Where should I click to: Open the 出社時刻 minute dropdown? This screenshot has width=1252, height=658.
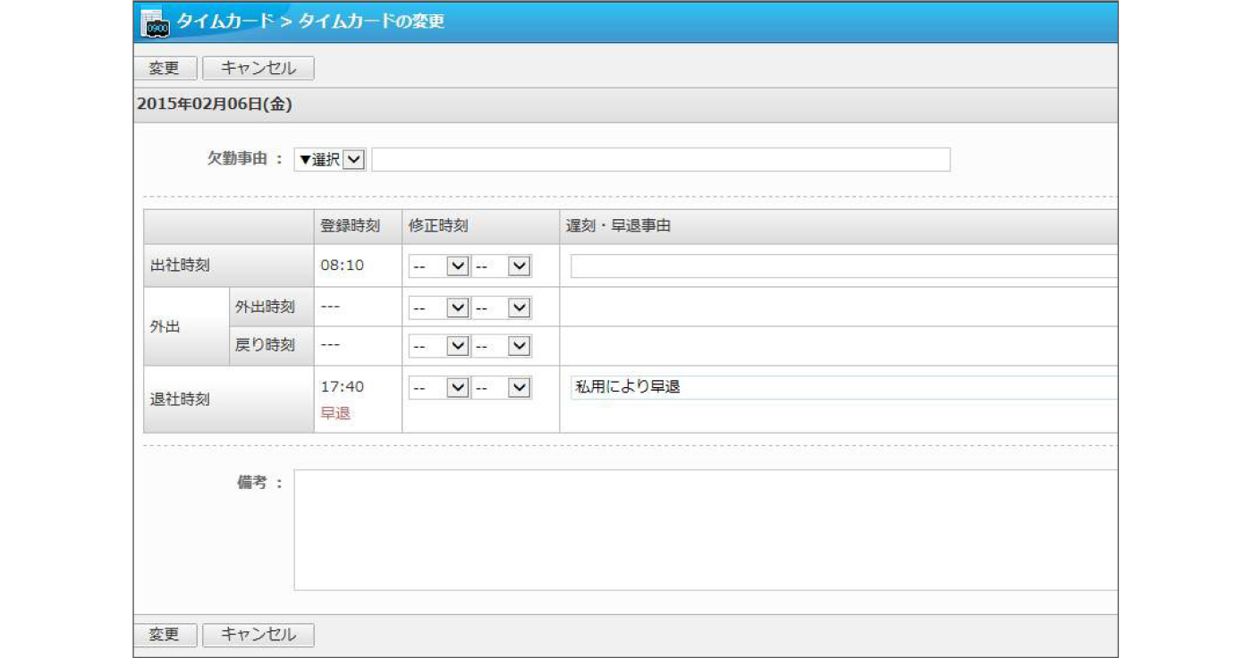[x=502, y=266]
